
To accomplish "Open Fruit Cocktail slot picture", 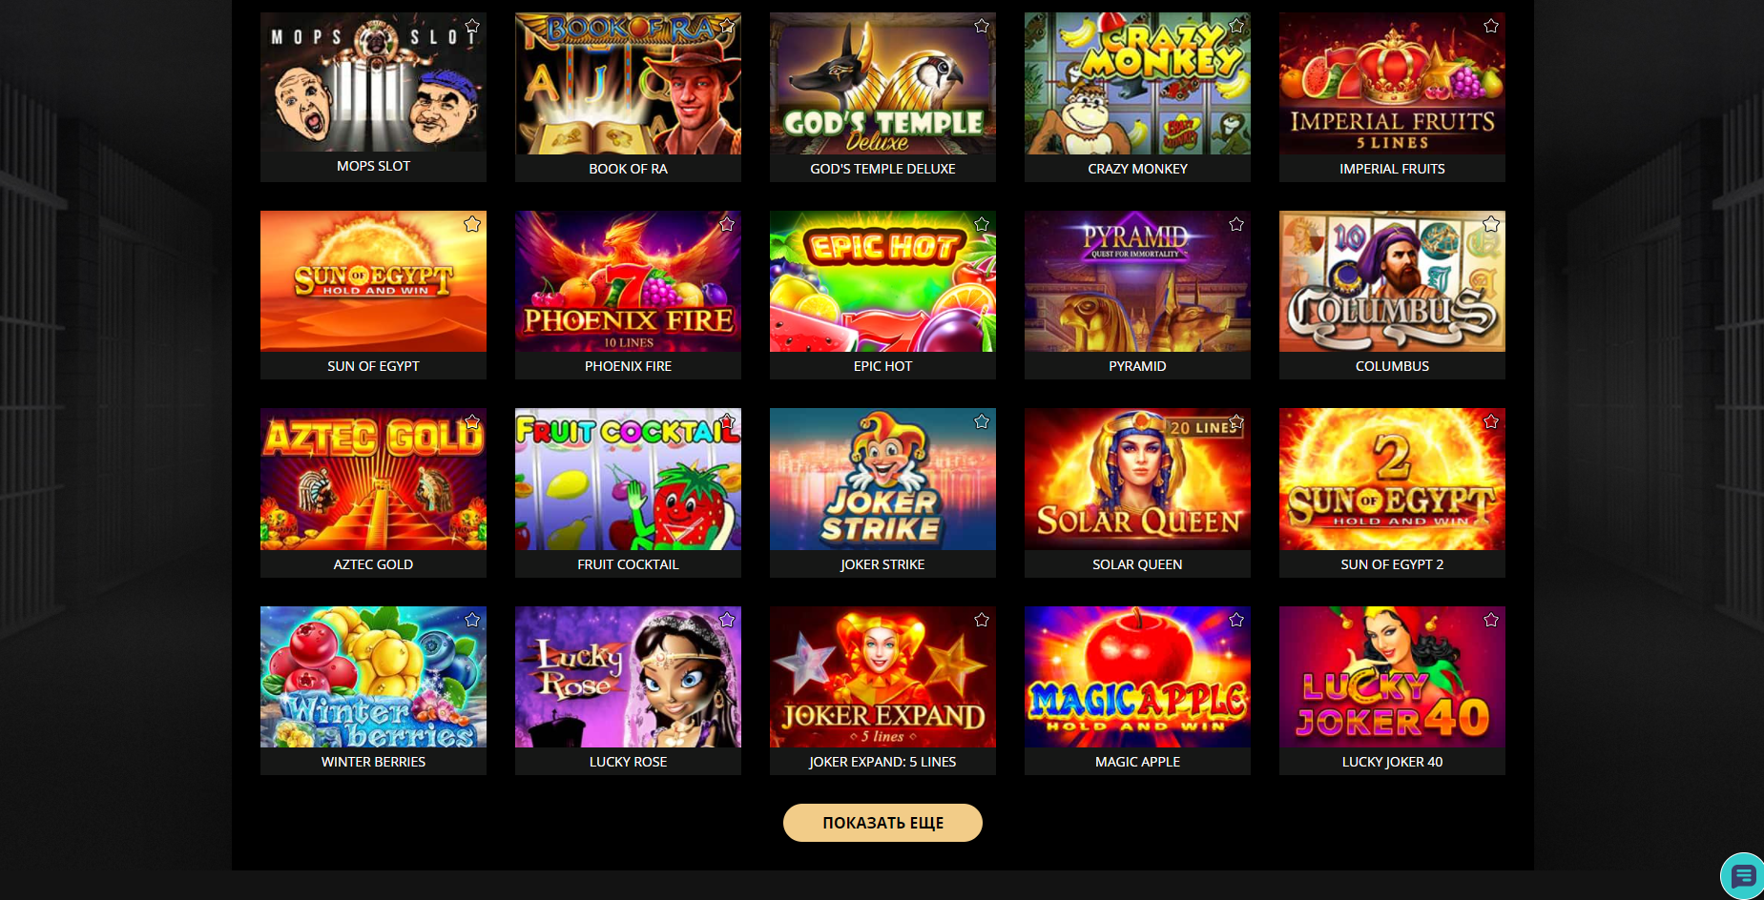I will [628, 480].
